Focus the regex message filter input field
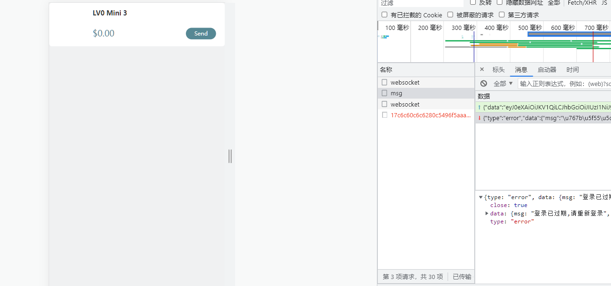 point(564,84)
